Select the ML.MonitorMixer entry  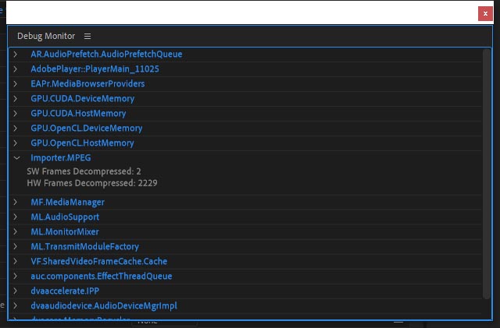[65, 231]
